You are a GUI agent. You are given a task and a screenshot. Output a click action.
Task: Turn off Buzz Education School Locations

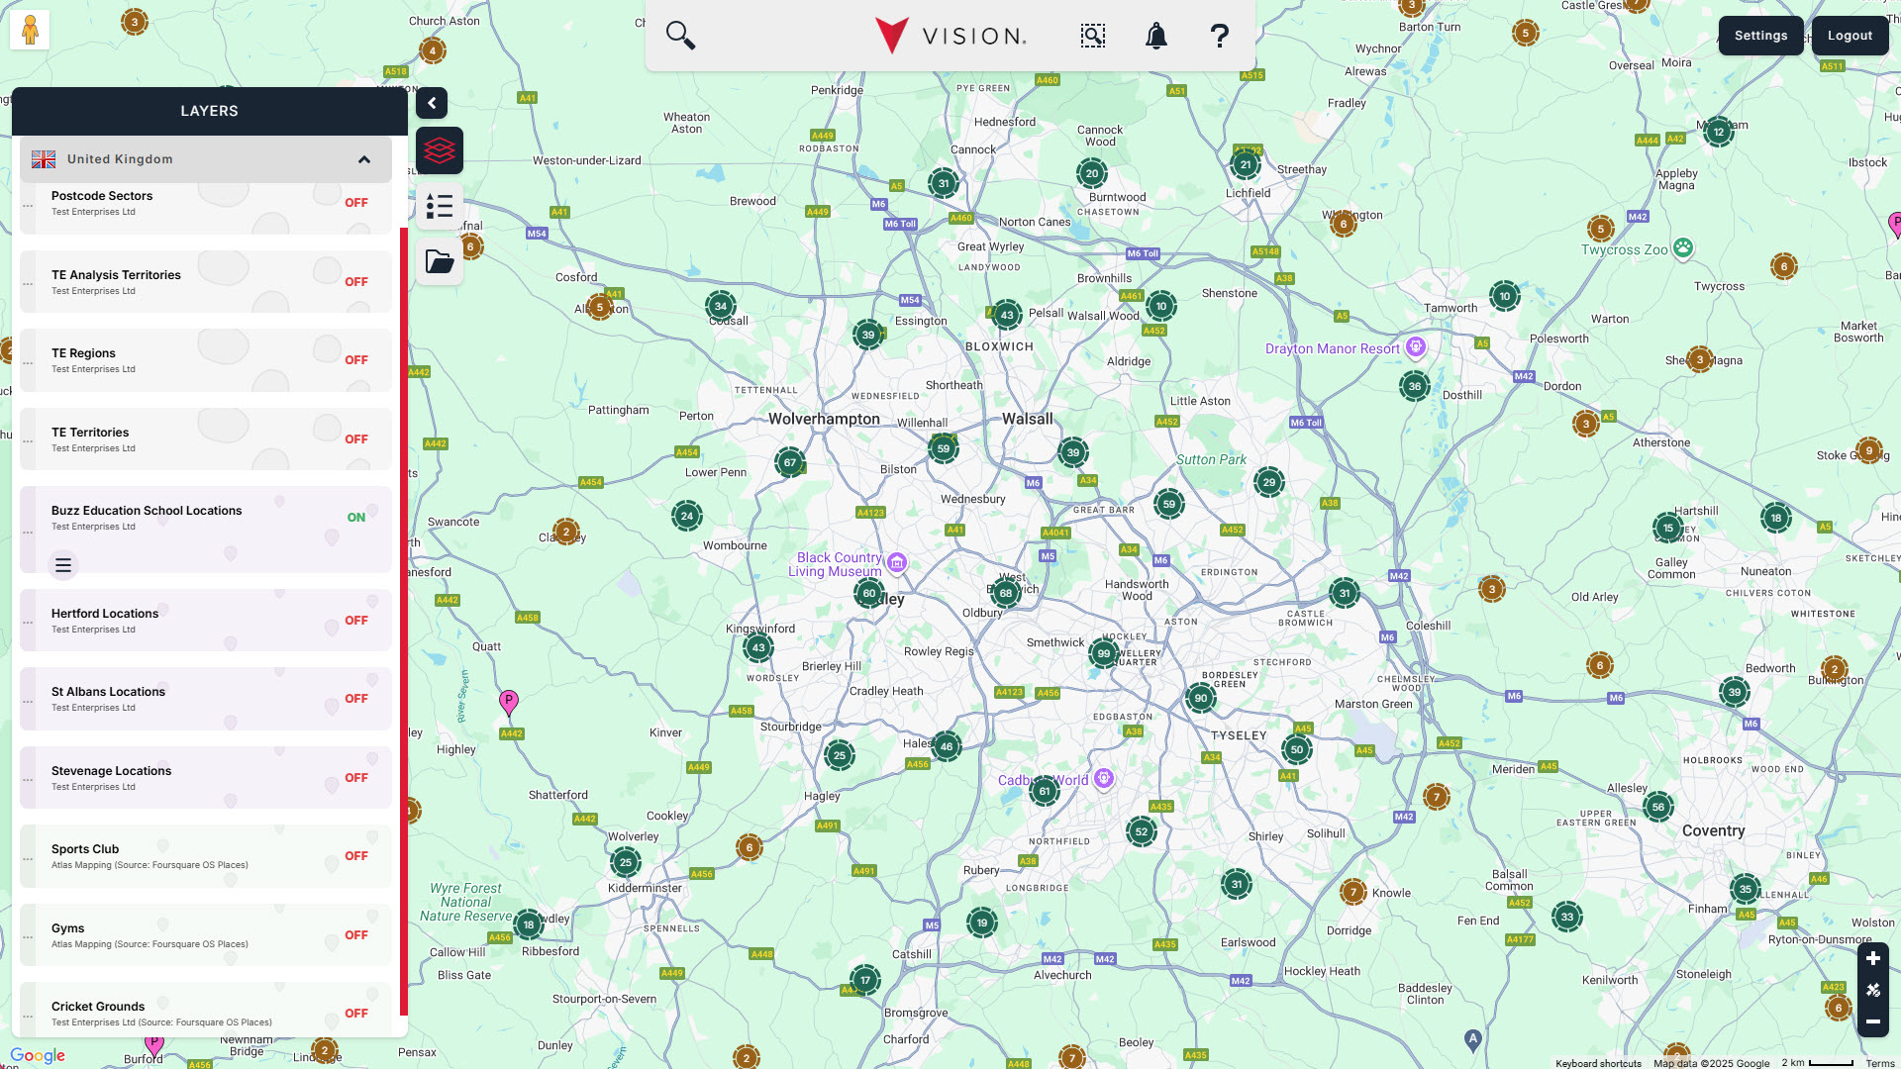[x=356, y=517]
